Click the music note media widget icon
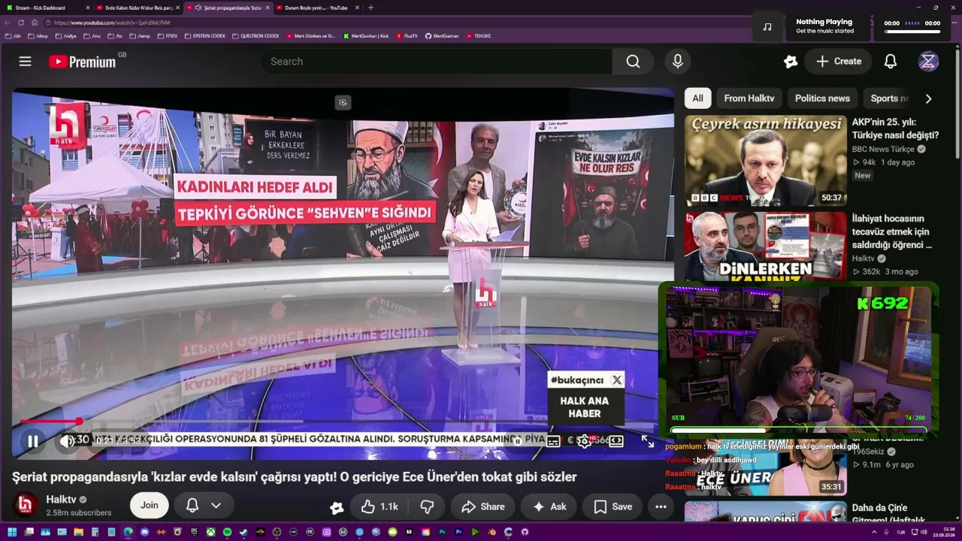 tap(767, 27)
